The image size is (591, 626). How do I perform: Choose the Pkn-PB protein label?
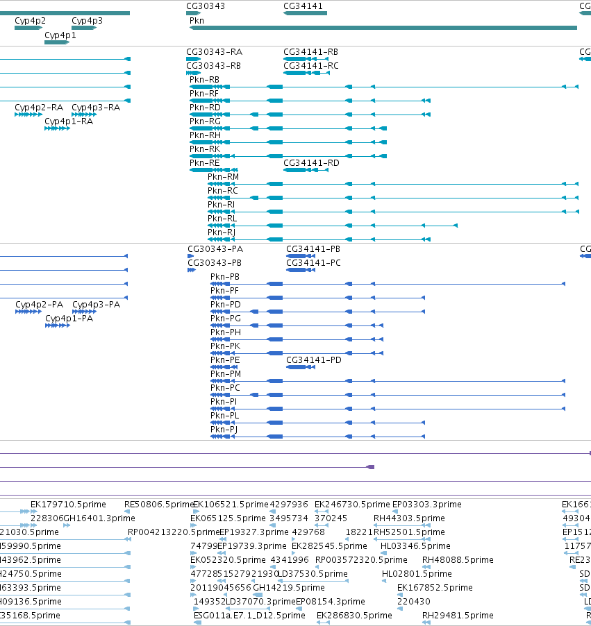(225, 277)
